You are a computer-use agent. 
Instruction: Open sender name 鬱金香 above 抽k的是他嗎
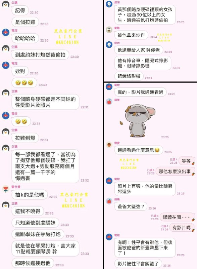point(16,187)
